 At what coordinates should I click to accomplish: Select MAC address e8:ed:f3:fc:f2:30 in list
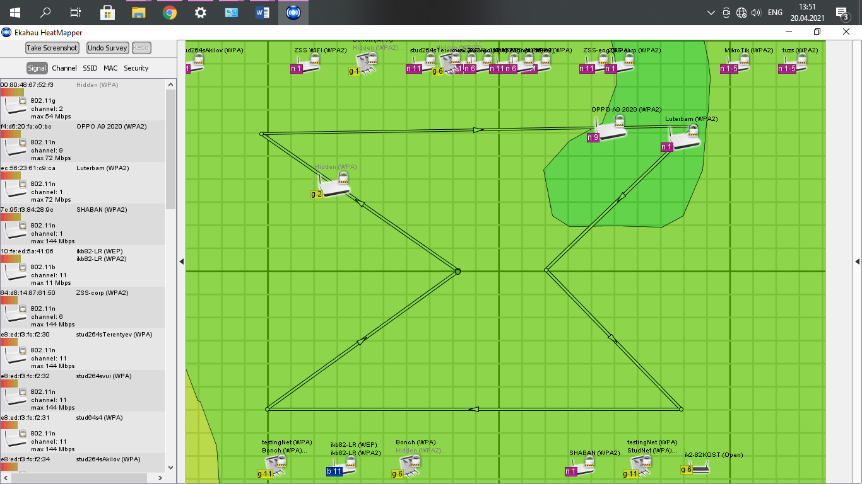point(25,335)
